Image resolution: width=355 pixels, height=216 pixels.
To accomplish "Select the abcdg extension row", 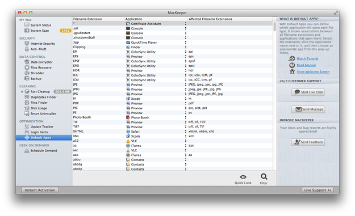I will point(173,164).
